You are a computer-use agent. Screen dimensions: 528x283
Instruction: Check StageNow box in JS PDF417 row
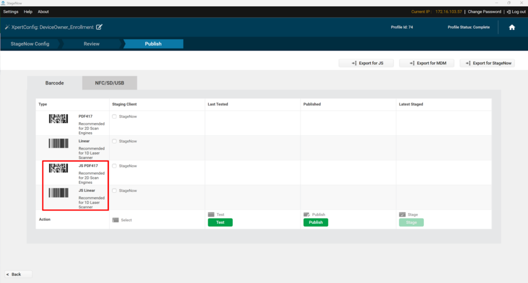[x=114, y=166]
